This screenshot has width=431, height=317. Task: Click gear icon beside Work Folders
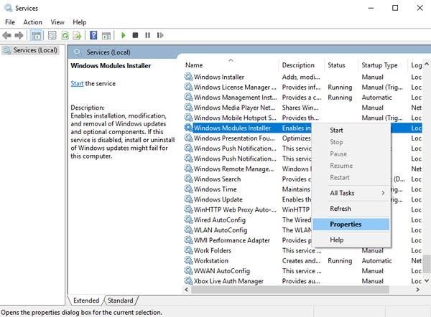188,250
